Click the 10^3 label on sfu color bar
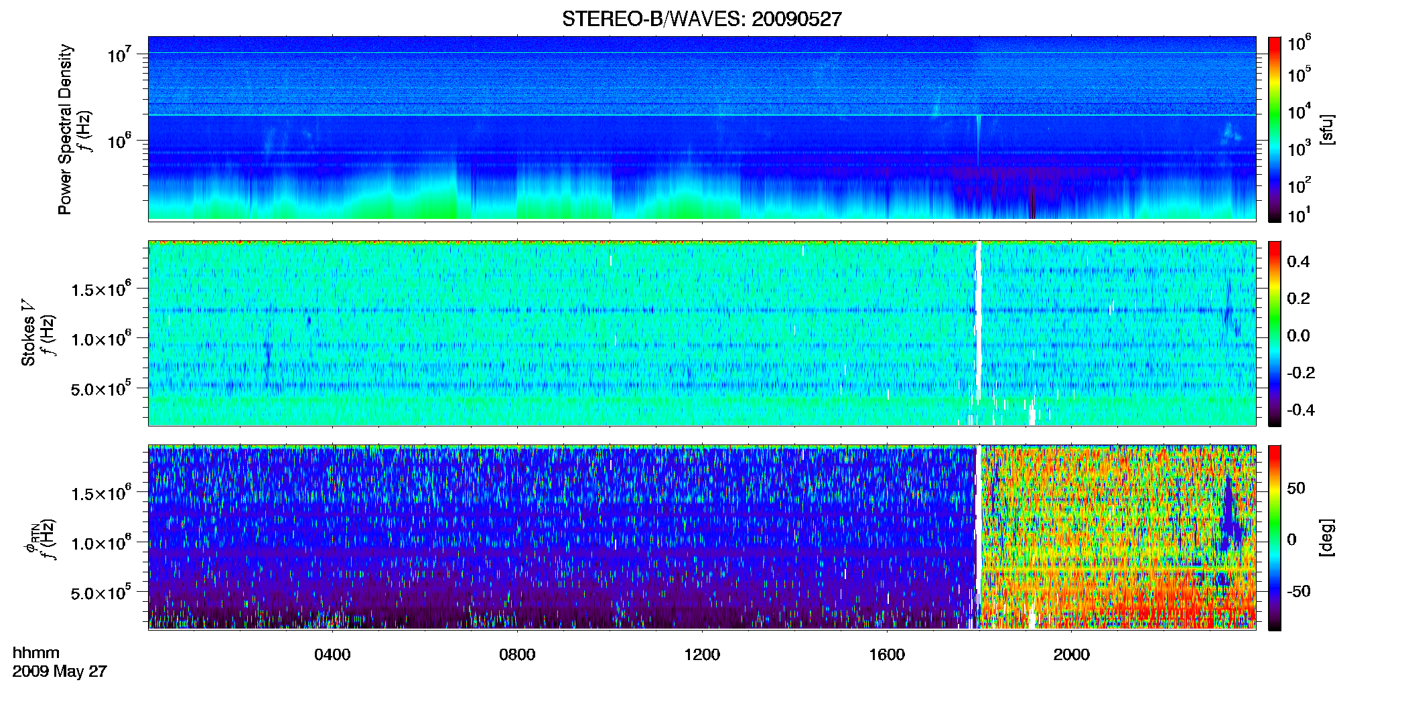Viewport: 1404px width, 723px height. (x=1300, y=148)
